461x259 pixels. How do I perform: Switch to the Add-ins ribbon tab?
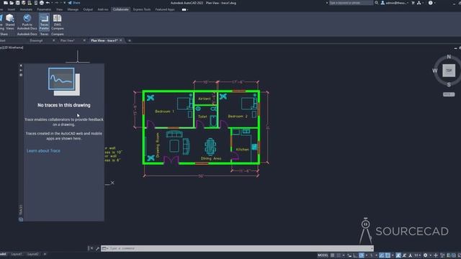103,9
